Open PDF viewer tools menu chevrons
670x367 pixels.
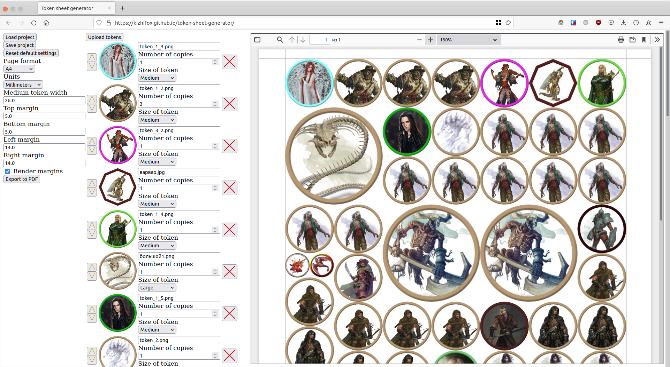pos(657,40)
